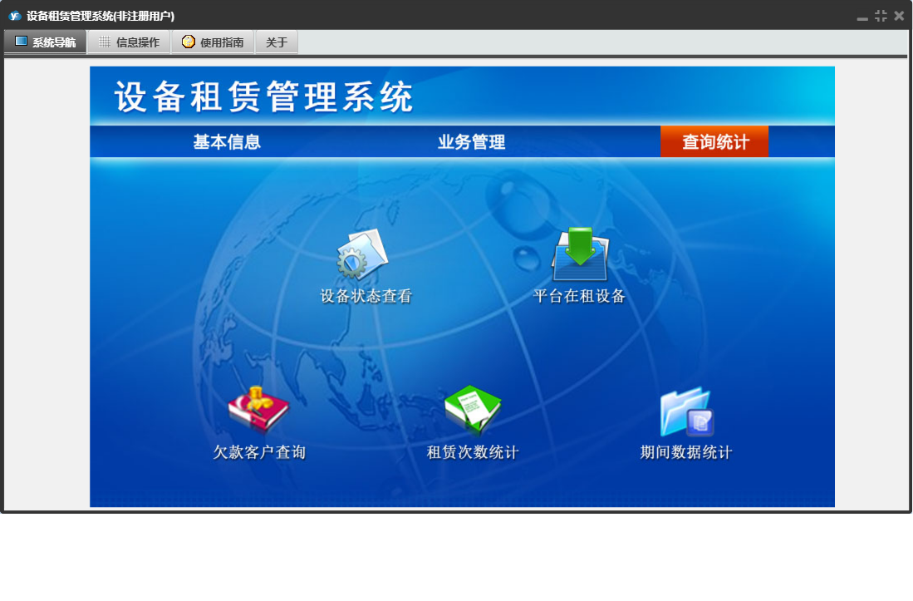
Task: Open the 期间数据统计 folder icon
Action: (686, 411)
